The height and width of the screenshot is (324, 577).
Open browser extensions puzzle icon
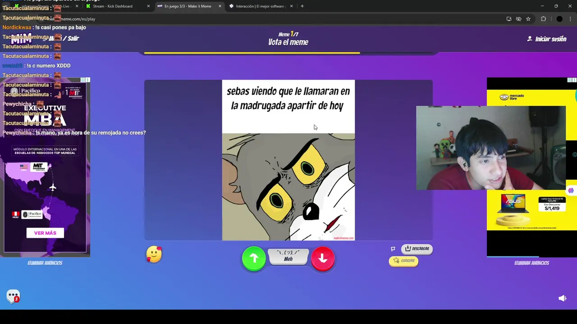[543, 19]
